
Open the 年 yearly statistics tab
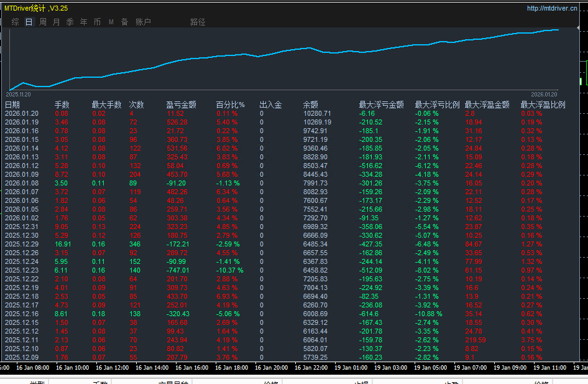[x=83, y=22]
